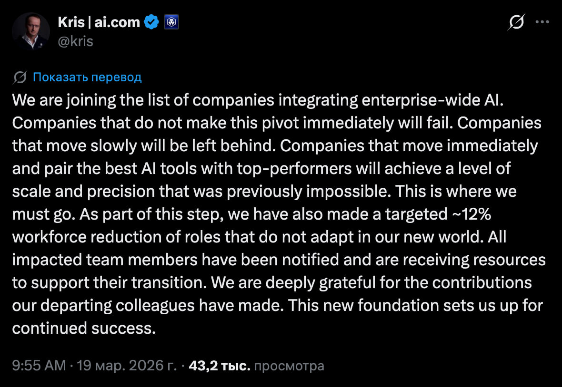Click the blue verified checkmark badge
The image size is (562, 387).
(151, 22)
